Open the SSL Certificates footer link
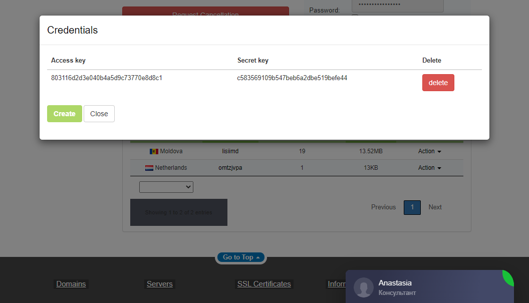 [264, 284]
